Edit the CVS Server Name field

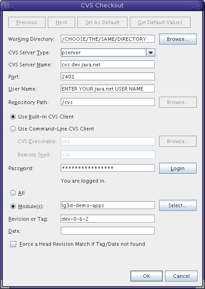click(108, 65)
